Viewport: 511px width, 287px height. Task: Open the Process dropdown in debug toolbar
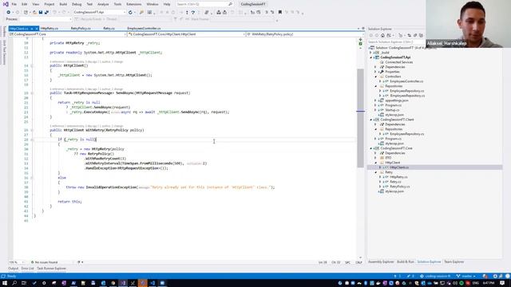pyautogui.click(x=46, y=19)
